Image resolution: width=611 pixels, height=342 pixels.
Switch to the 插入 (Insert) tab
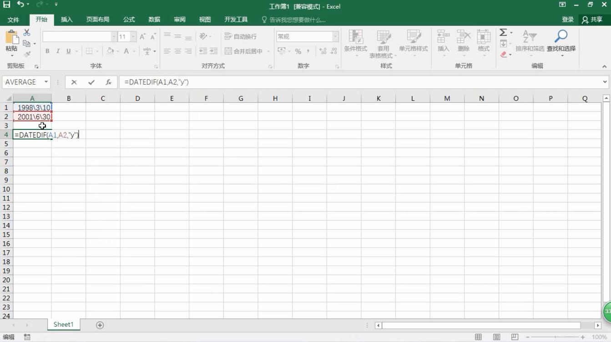click(x=67, y=20)
